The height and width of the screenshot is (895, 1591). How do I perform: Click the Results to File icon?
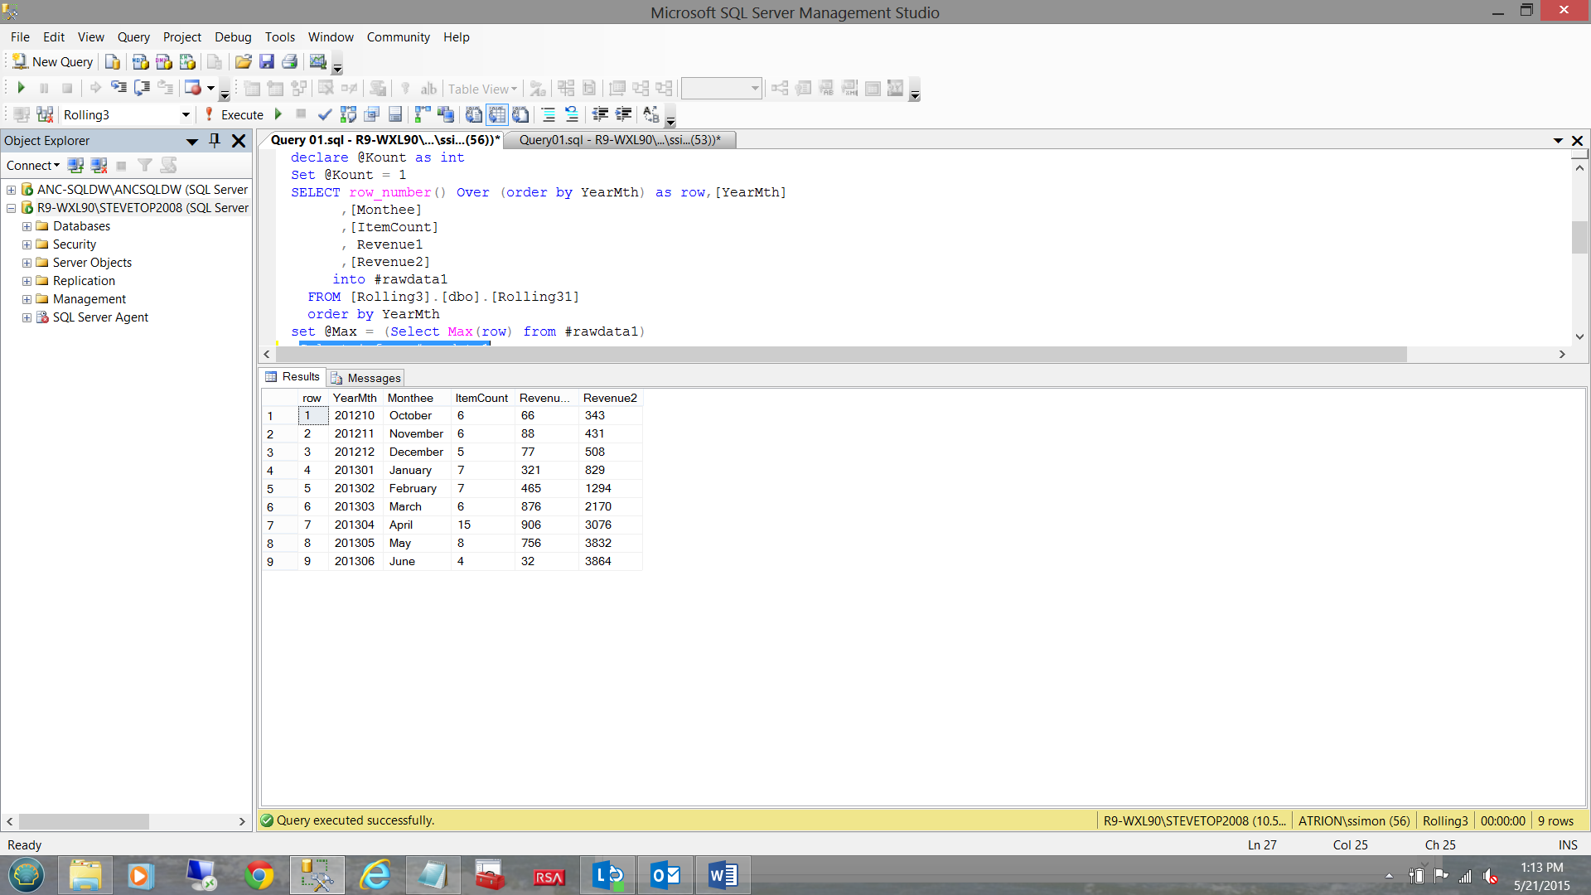520,114
